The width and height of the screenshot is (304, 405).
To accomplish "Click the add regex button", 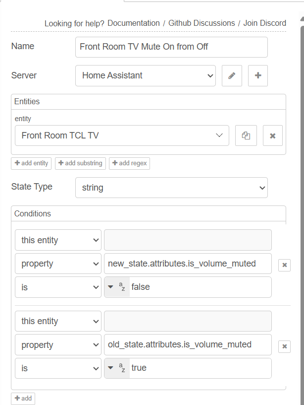I will [x=129, y=163].
